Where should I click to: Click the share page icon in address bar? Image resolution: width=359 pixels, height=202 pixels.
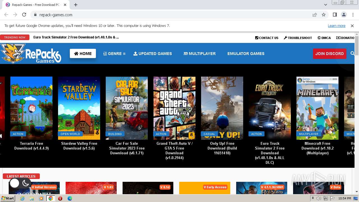pos(315,15)
